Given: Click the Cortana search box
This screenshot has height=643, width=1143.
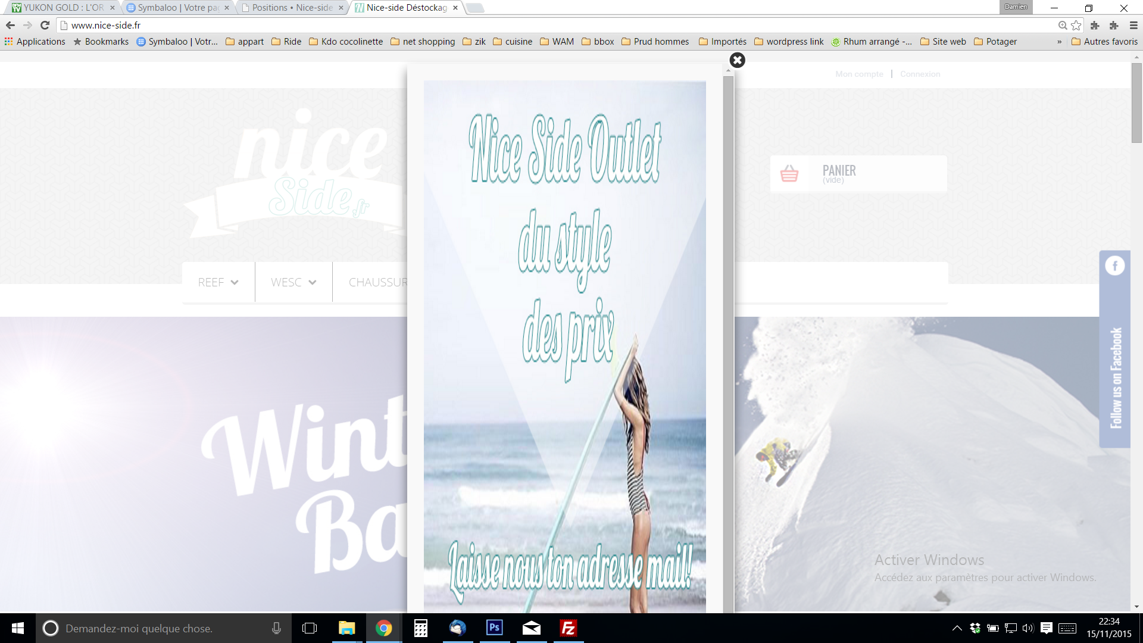Looking at the screenshot, I should click(x=164, y=628).
